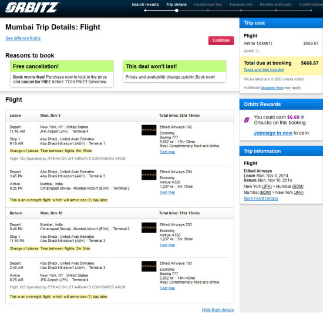
Task: Open Taxes and fees included link
Action: (x=264, y=70)
